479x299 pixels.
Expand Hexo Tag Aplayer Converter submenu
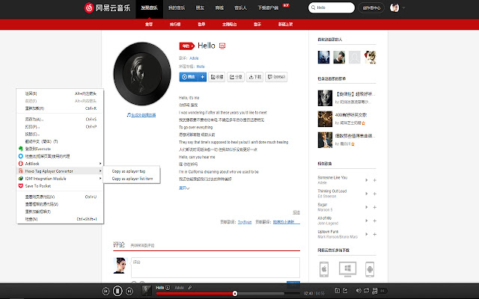(60, 171)
